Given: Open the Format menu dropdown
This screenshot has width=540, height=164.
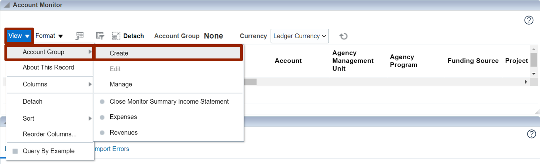Looking at the screenshot, I should (x=49, y=36).
